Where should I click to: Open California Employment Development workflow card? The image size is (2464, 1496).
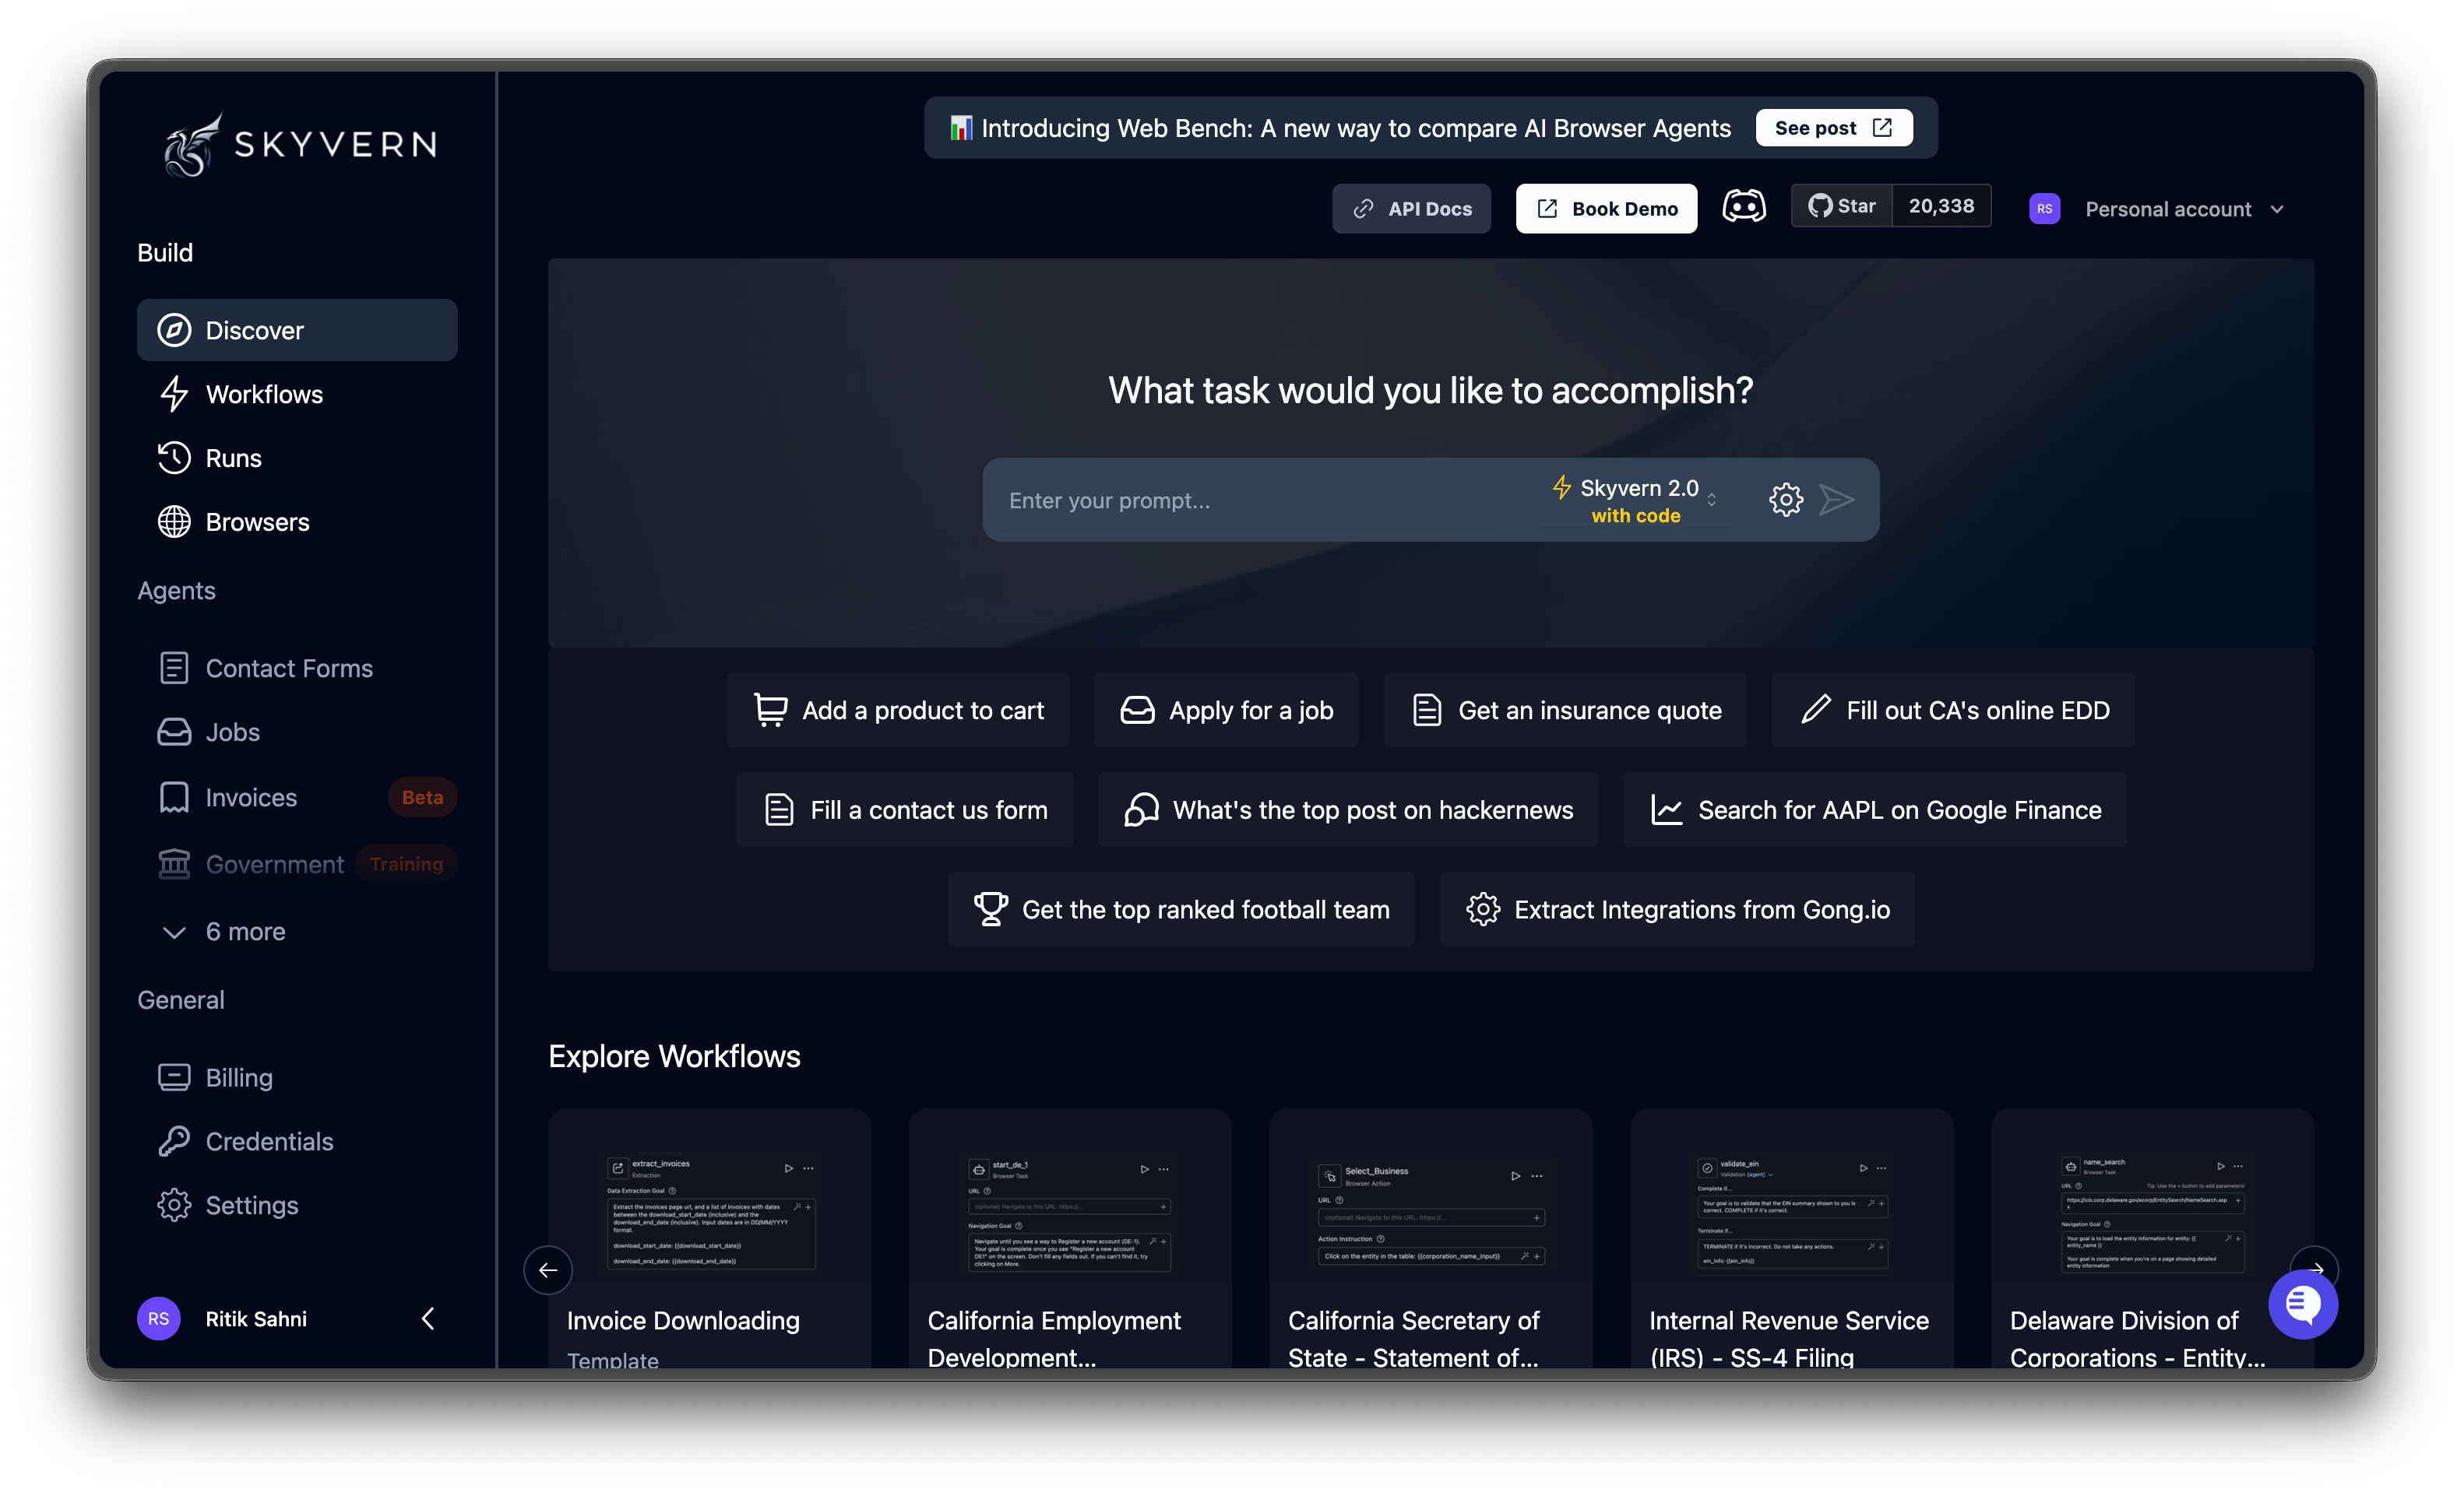1070,1239
